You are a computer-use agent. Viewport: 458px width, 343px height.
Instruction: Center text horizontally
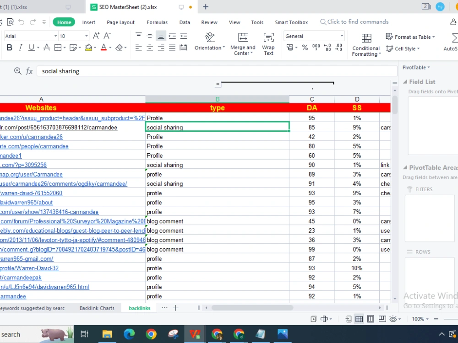point(150,48)
